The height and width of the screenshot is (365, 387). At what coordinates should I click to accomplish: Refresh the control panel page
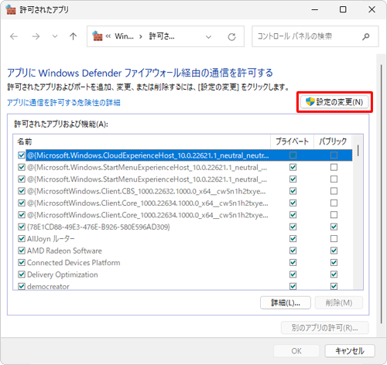pos(231,37)
